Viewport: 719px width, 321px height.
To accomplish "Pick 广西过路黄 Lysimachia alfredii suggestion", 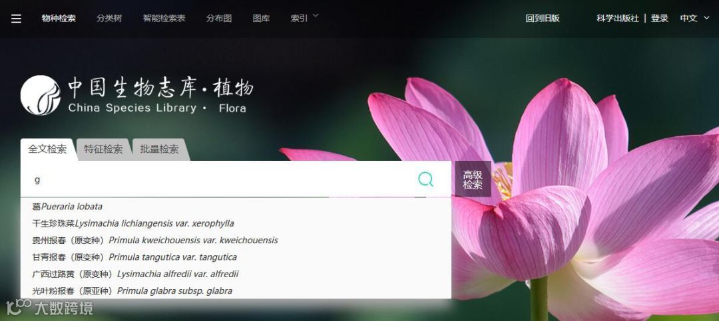I will pos(236,274).
